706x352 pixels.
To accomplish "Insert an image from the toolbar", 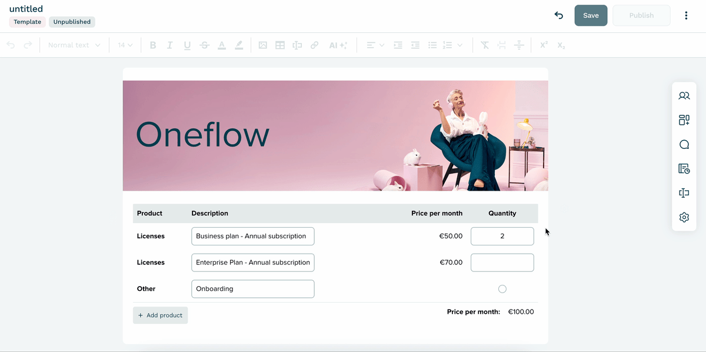I will click(263, 45).
